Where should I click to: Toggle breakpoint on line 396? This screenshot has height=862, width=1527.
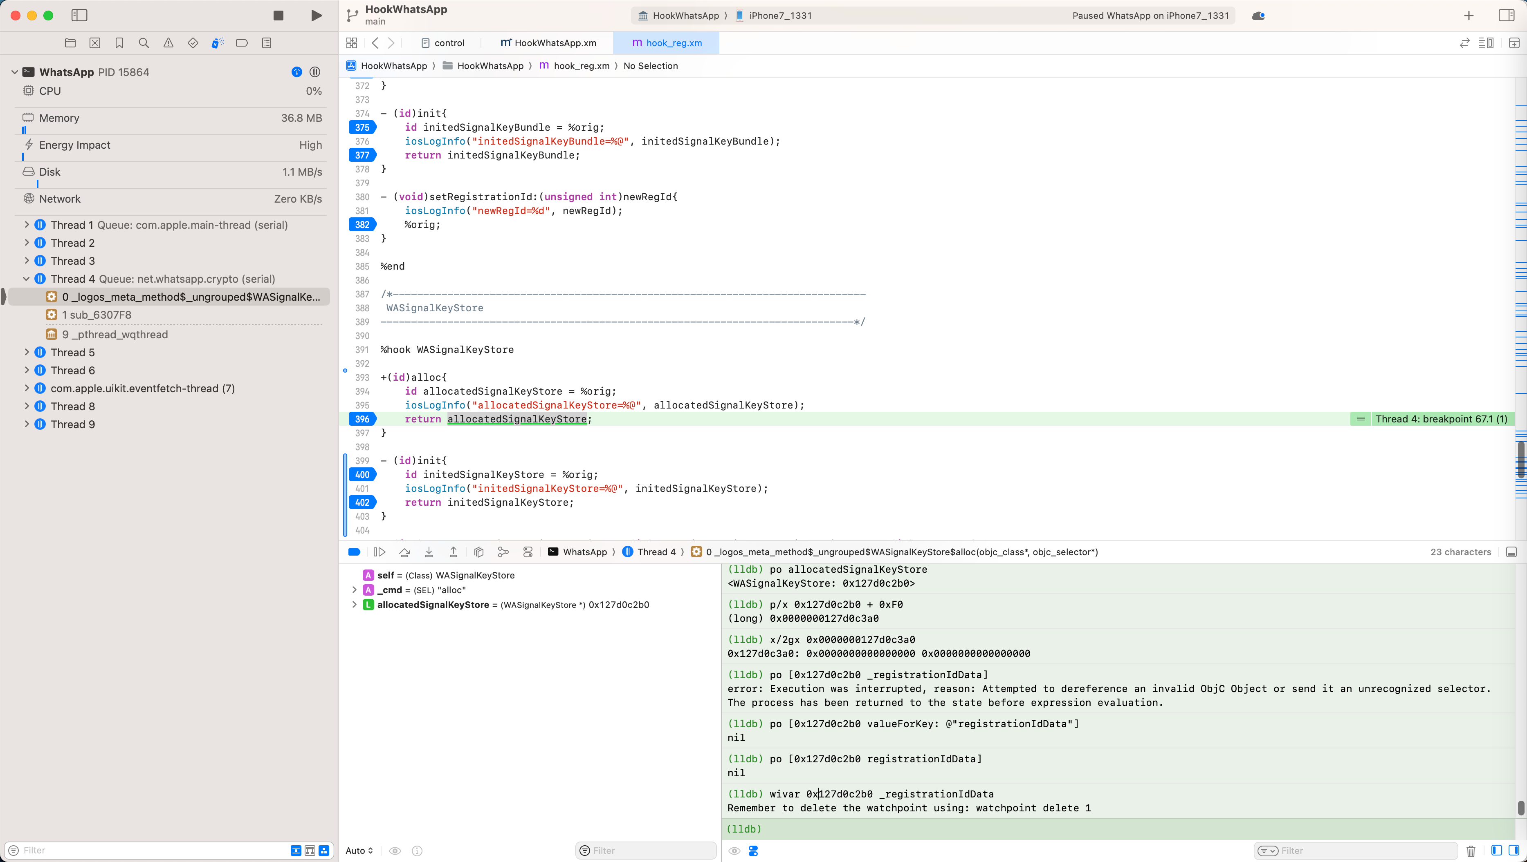click(362, 419)
